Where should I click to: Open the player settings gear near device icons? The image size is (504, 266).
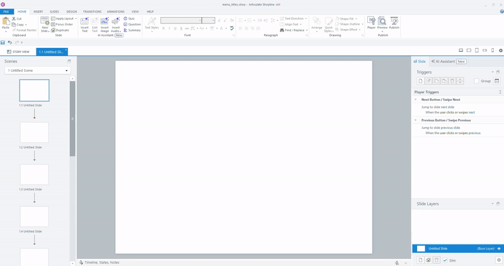501,50
